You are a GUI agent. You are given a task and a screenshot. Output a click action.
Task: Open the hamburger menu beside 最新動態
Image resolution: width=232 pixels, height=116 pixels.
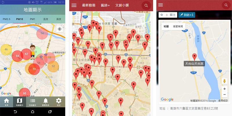74,6
